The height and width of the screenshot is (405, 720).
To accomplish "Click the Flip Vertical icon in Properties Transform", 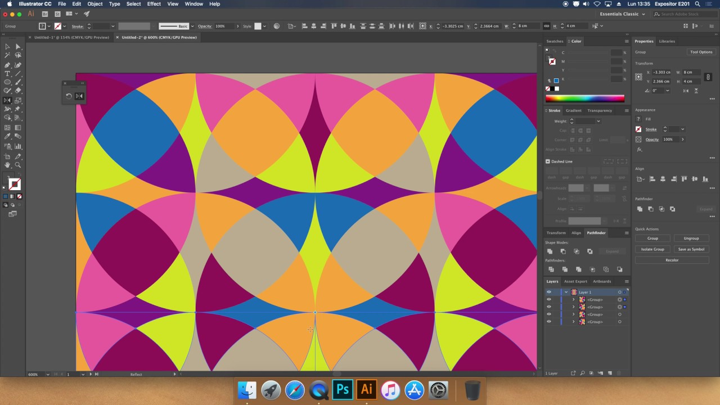I will (696, 90).
